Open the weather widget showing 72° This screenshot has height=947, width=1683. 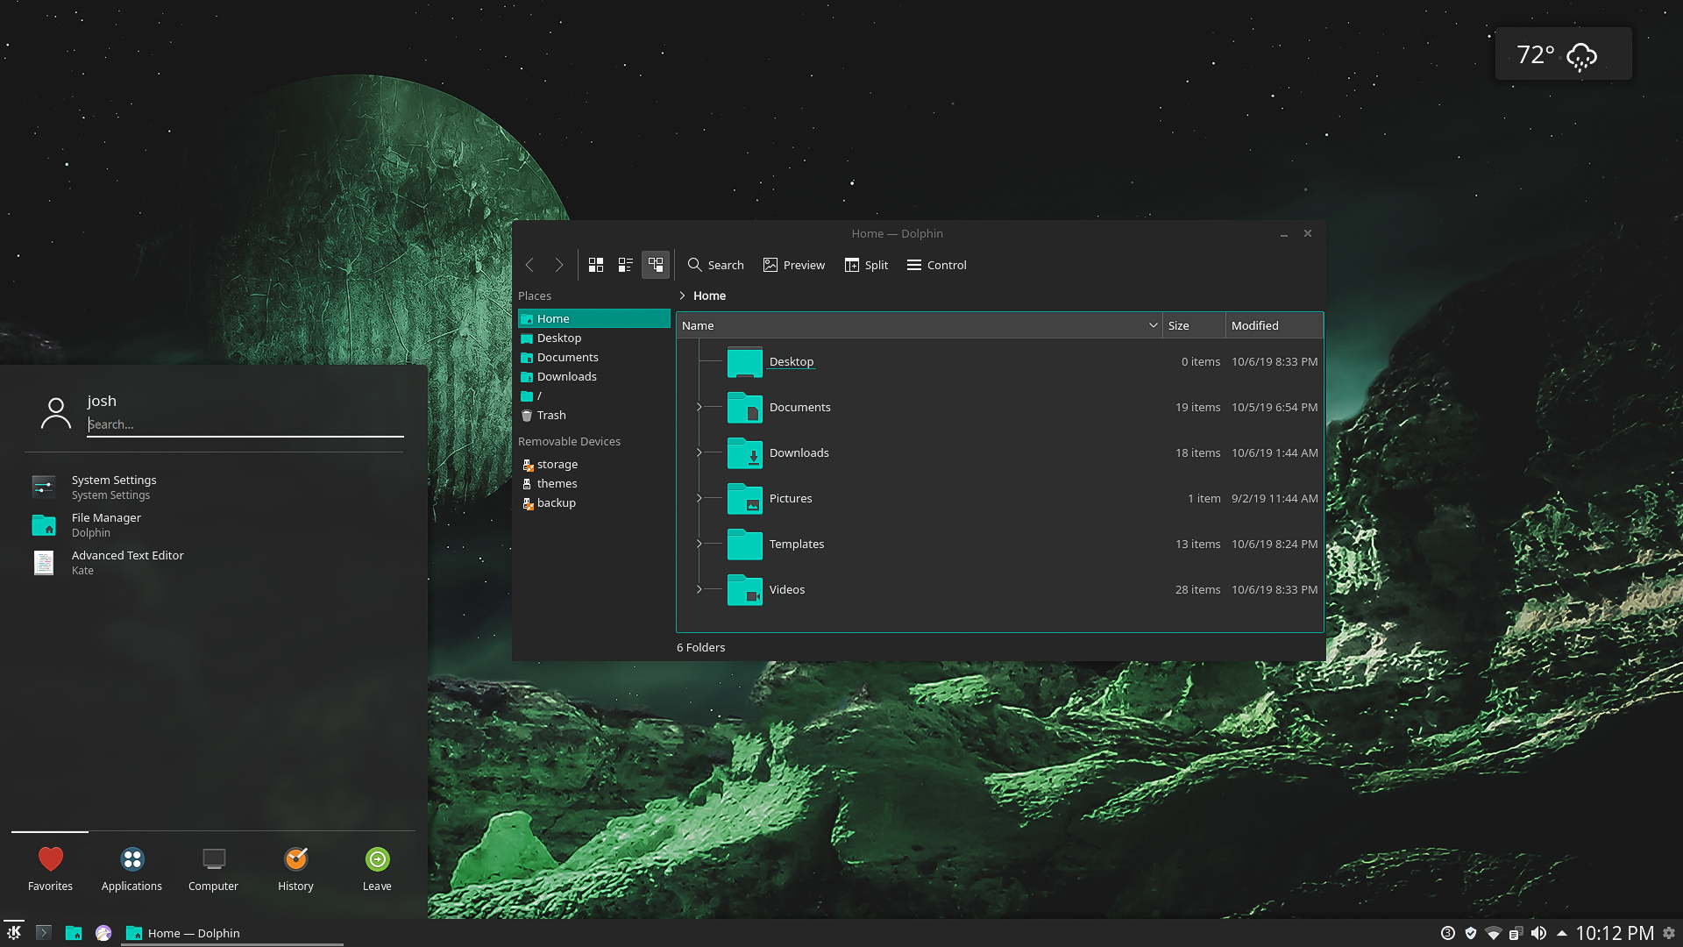tap(1563, 54)
